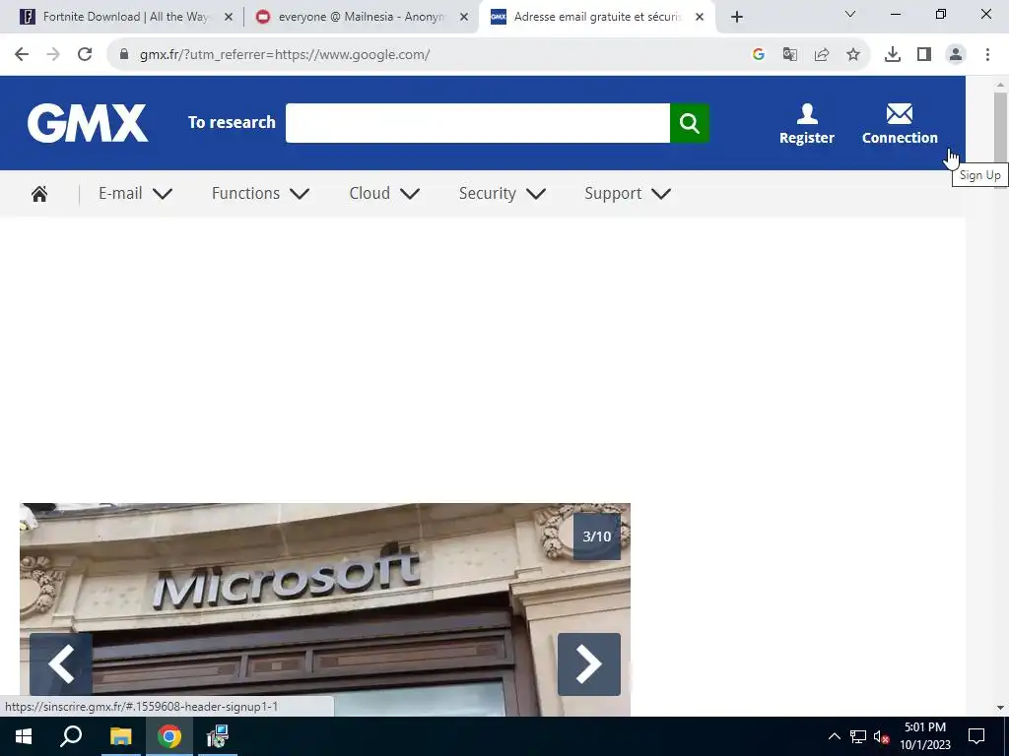The width and height of the screenshot is (1009, 756).
Task: Click the address bar URL
Action: pos(285,55)
